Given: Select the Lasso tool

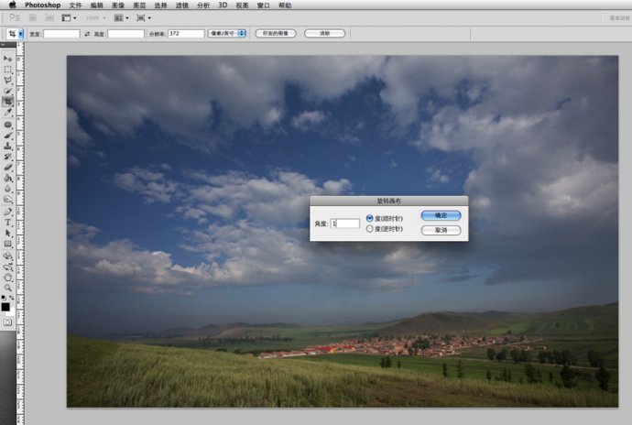Looking at the screenshot, I should [x=7, y=80].
